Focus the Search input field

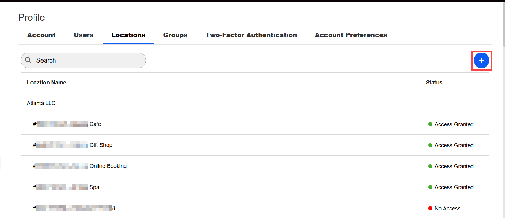88,60
